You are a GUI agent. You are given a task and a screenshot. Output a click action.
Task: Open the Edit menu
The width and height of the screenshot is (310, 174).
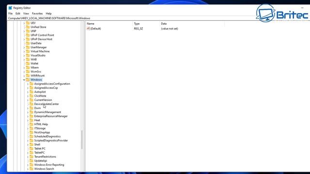(x=18, y=14)
